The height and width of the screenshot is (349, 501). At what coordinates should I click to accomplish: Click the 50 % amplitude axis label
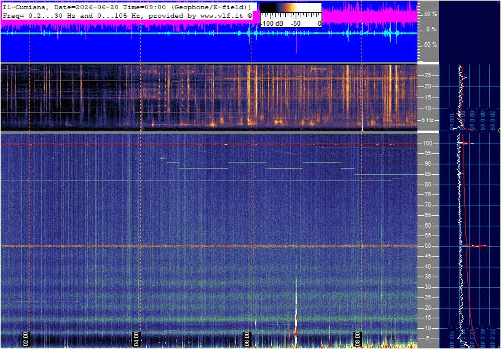pos(430,14)
